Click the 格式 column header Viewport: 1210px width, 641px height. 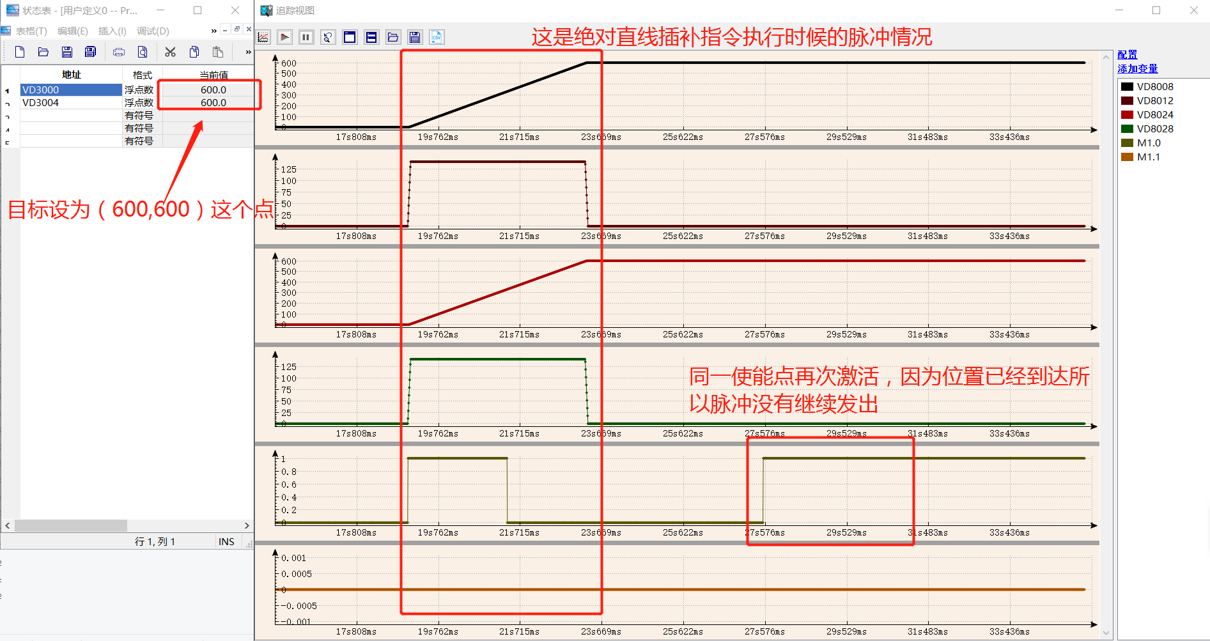pos(142,75)
